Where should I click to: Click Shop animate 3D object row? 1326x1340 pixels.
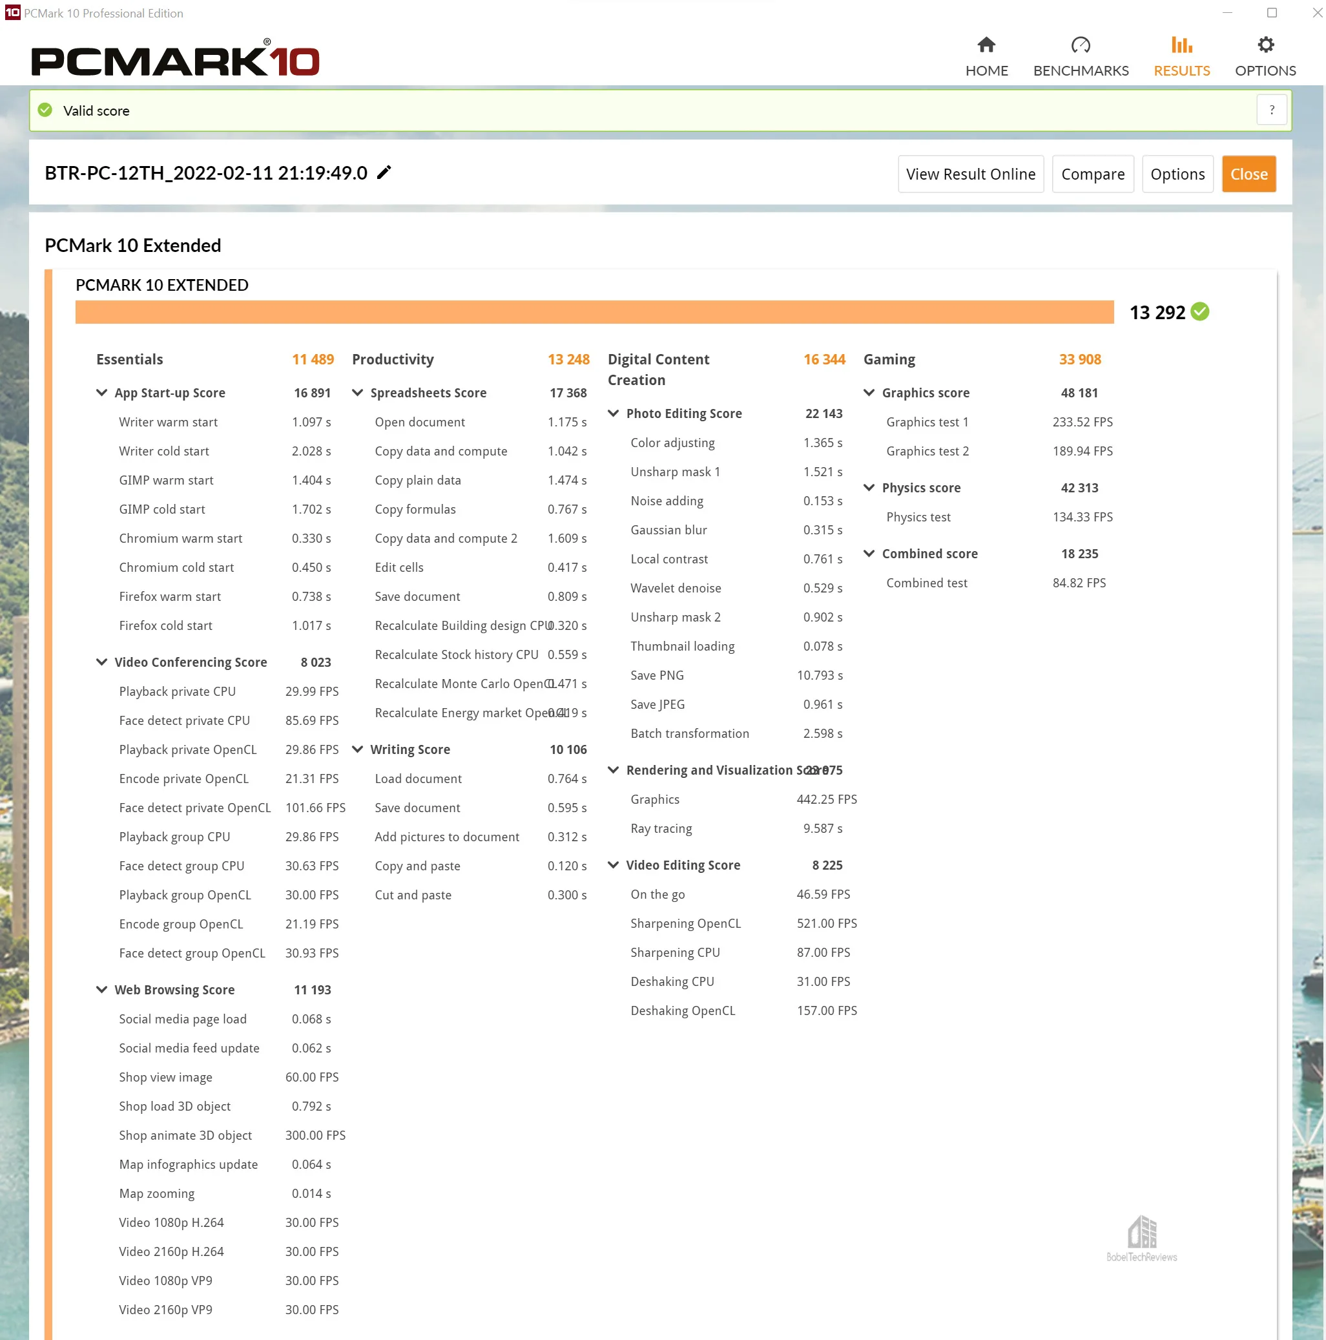point(232,1136)
